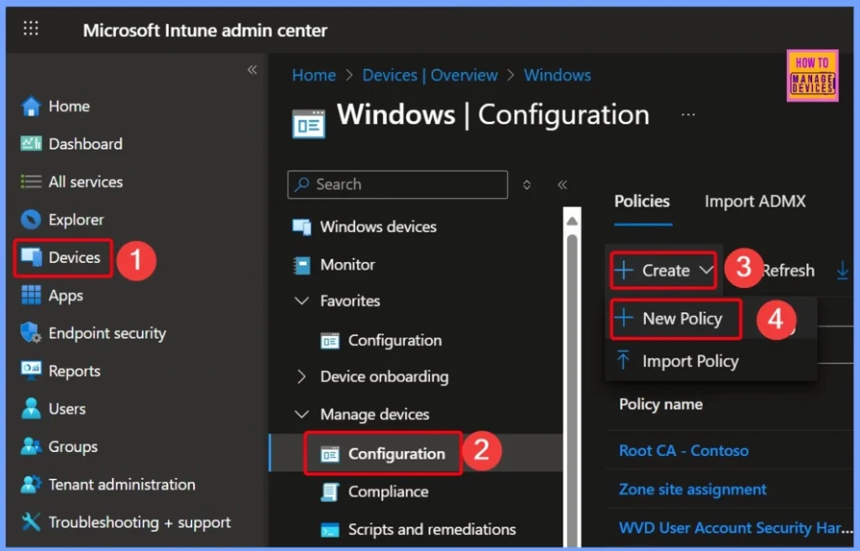
Task: Click the Devices | Overview breadcrumb link
Action: pyautogui.click(x=430, y=75)
